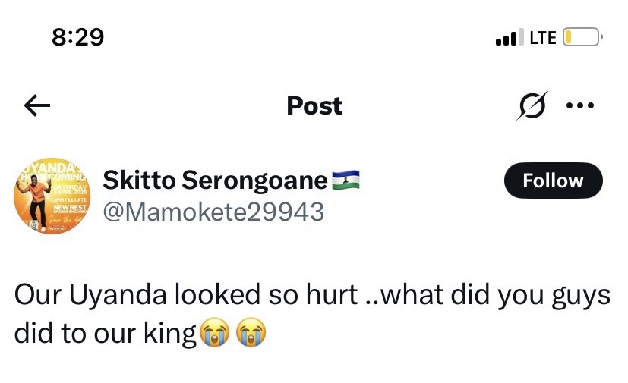Tap the second crying emoji in the post

[251, 334]
